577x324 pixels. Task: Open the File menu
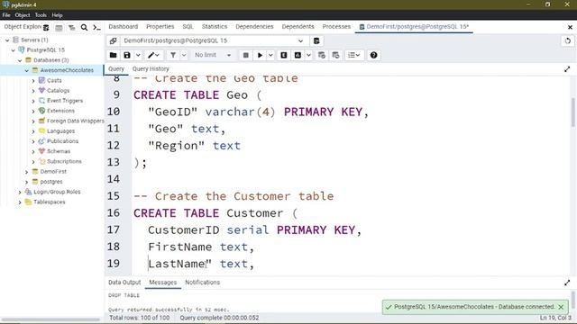pos(6,15)
